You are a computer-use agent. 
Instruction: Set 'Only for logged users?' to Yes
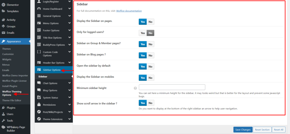143,33
